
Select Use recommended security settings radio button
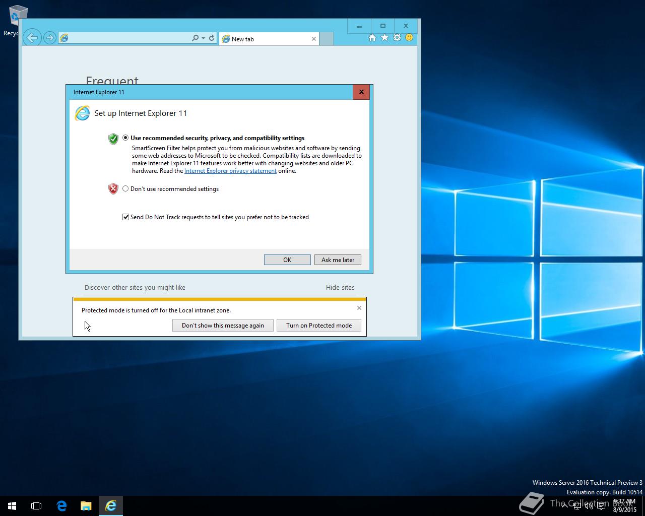click(x=125, y=137)
